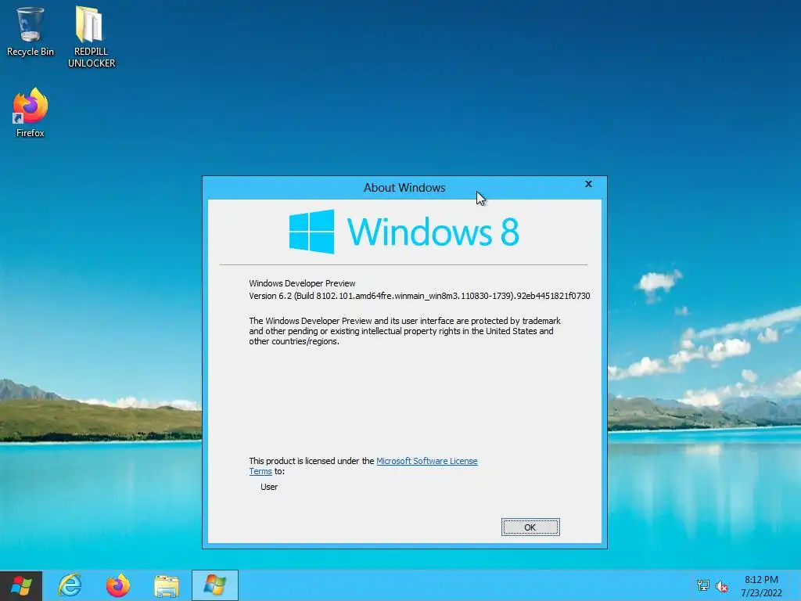Click 'This product is licensed under' text
The image size is (801, 601).
coord(311,461)
